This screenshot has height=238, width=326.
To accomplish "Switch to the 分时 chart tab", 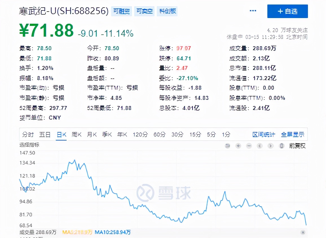I will tap(28, 135).
